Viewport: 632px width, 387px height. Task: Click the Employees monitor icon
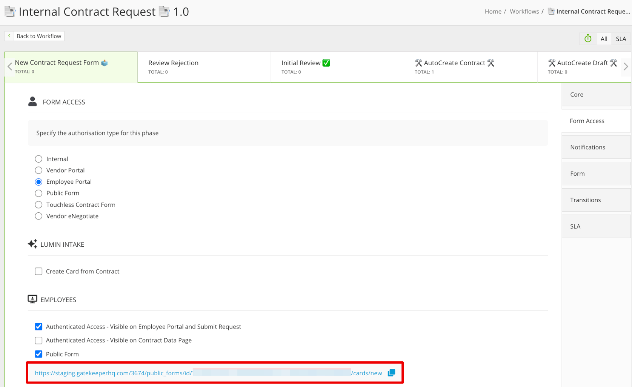click(x=32, y=299)
